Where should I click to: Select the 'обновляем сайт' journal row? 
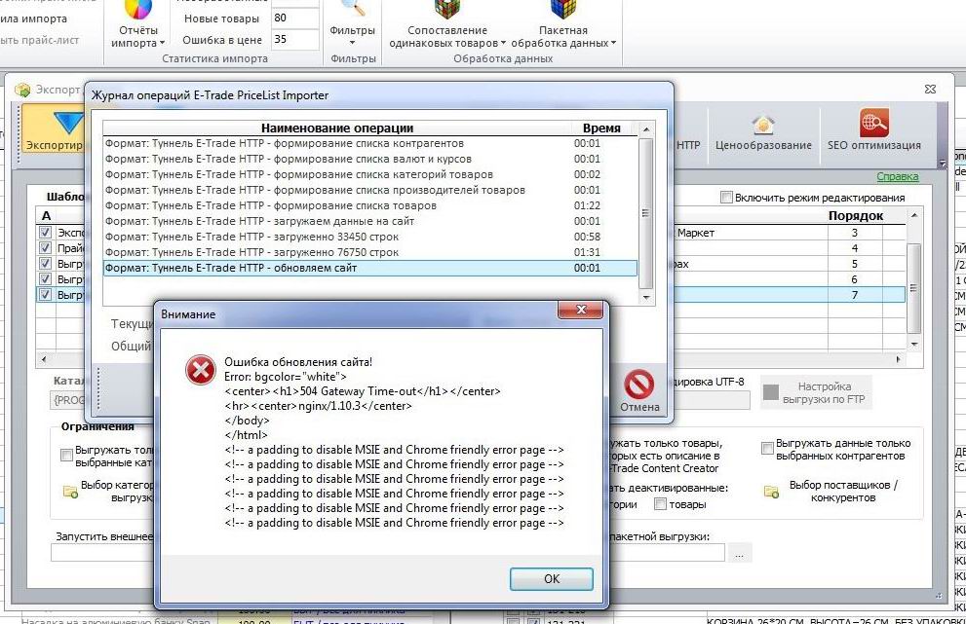pyautogui.click(x=369, y=268)
